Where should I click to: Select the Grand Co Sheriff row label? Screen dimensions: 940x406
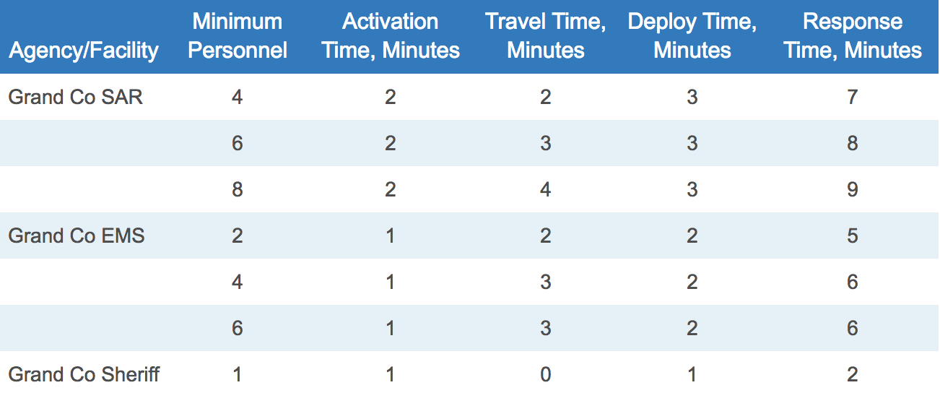point(84,375)
